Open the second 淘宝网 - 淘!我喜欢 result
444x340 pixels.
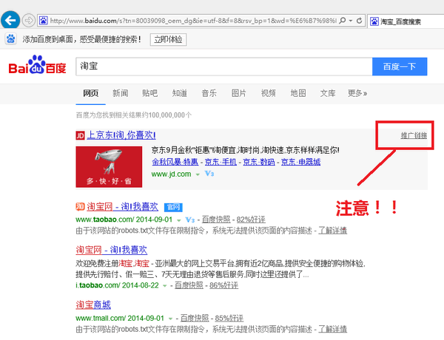pos(112,250)
